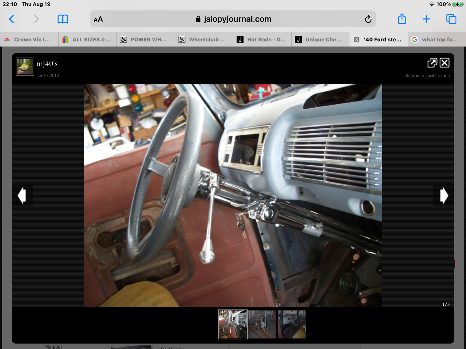This screenshot has height=349, width=466.
Task: Tap the jalopyjournal.com address bar
Action: (233, 19)
